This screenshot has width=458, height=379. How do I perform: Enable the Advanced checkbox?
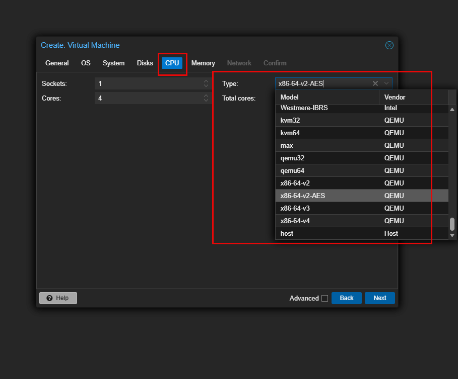click(x=324, y=298)
